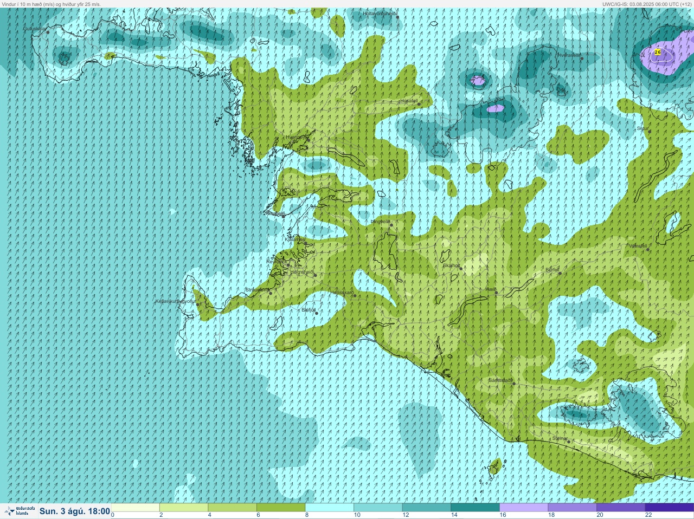Image resolution: width=694 pixels, height=519 pixels.
Task: Click the Hvanneyri station label
Action: (296, 137)
